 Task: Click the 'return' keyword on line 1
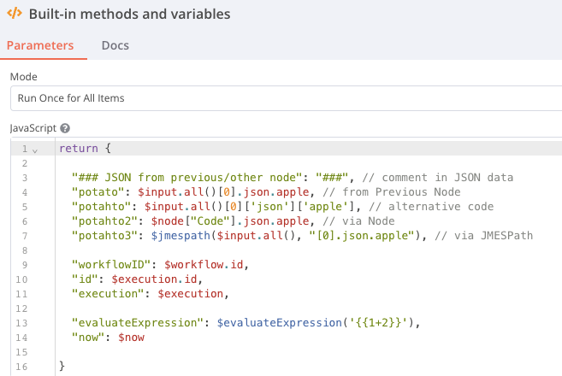pyautogui.click(x=80, y=149)
